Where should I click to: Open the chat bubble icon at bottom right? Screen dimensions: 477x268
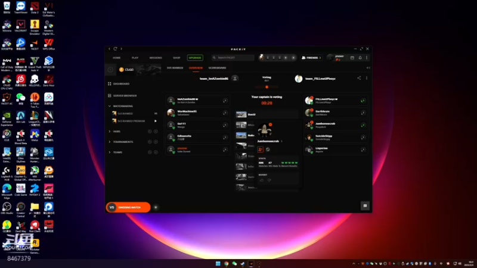tap(365, 205)
